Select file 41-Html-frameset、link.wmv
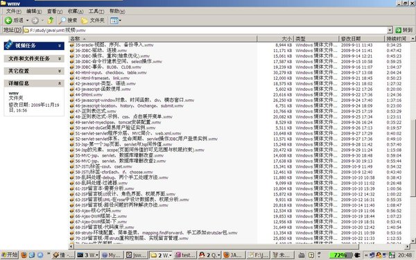Image resolution: width=416 pixels, height=260 pixels. [x=103, y=78]
